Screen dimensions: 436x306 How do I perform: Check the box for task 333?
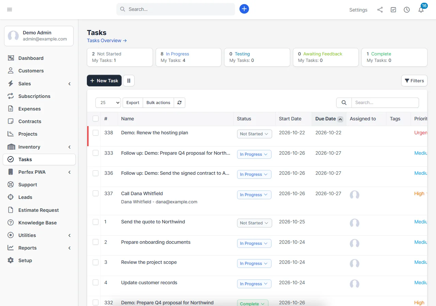[96, 153]
